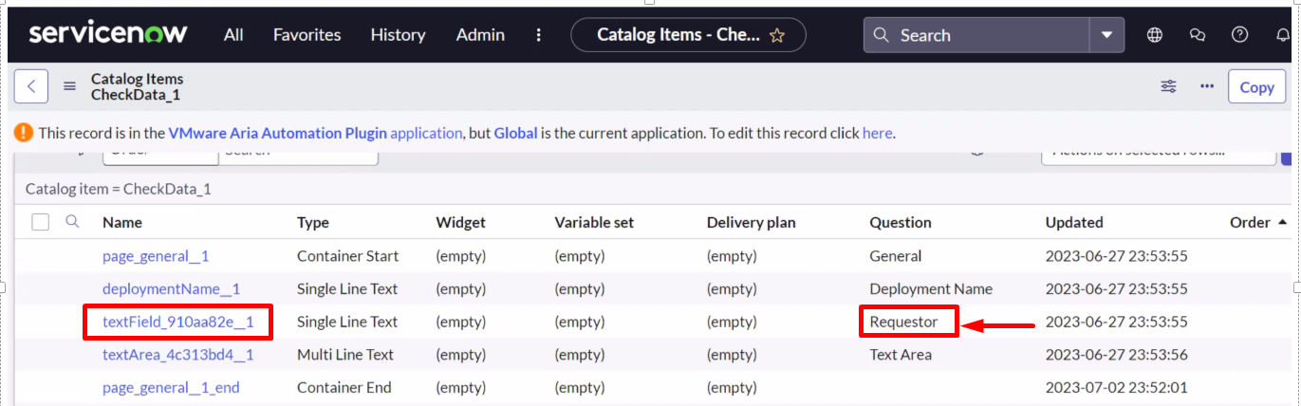Open the notifications bell icon
The height and width of the screenshot is (406, 1301).
[1283, 35]
